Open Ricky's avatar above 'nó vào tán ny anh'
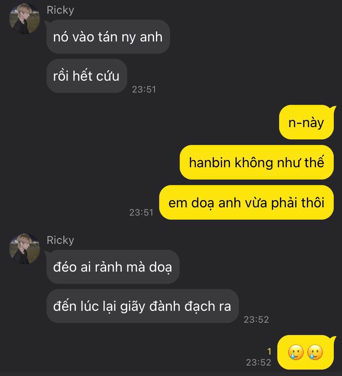The width and height of the screenshot is (342, 376). (25, 19)
